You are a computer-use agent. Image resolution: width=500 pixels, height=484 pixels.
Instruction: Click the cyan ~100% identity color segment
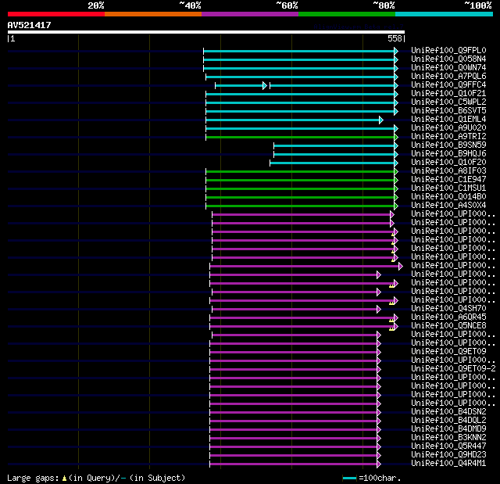click(444, 14)
